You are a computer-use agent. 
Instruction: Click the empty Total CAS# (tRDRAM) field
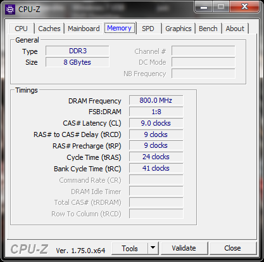[156, 202]
